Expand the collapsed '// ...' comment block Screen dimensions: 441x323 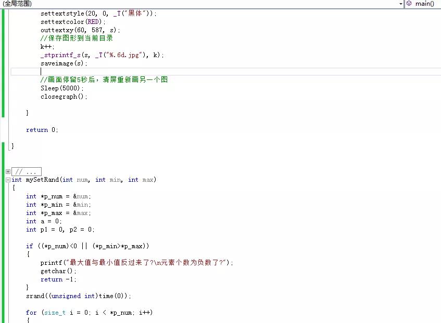pos(8,171)
